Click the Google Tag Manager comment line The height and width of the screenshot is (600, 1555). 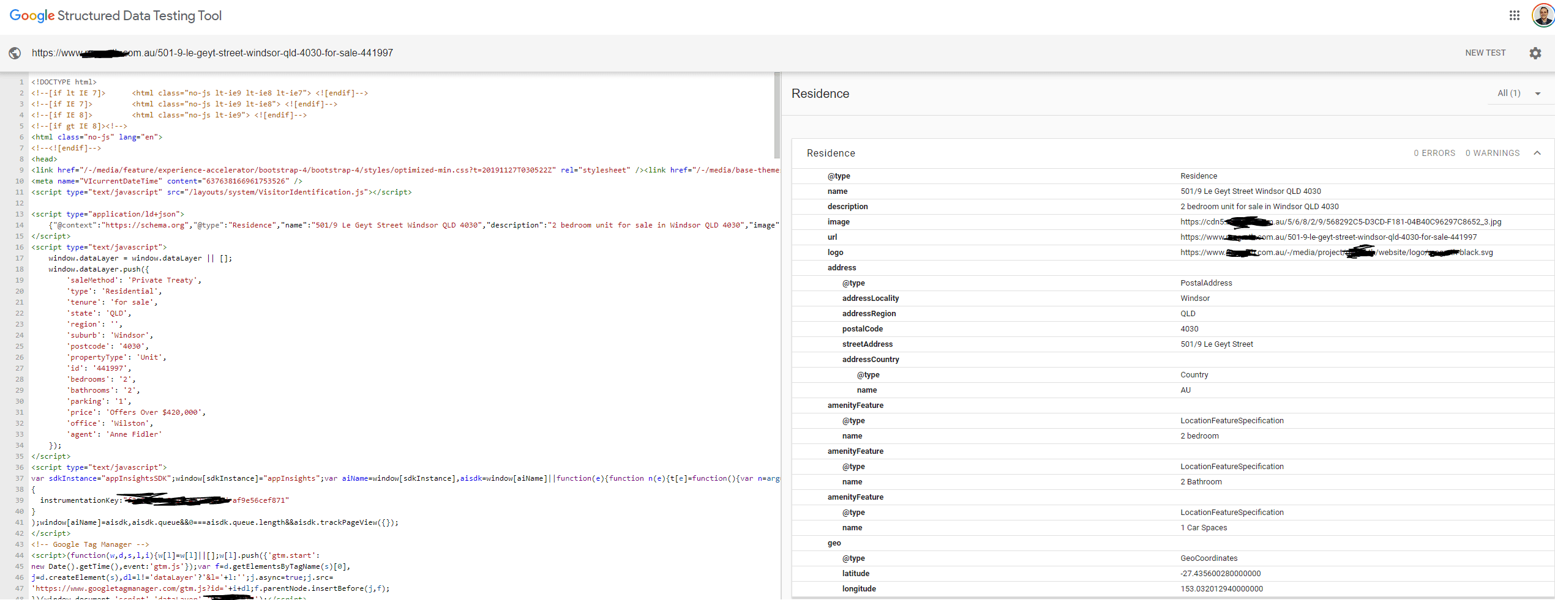coord(90,544)
